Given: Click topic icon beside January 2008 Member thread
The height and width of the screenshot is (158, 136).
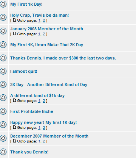Looking at the screenshot, I should 3,31.
